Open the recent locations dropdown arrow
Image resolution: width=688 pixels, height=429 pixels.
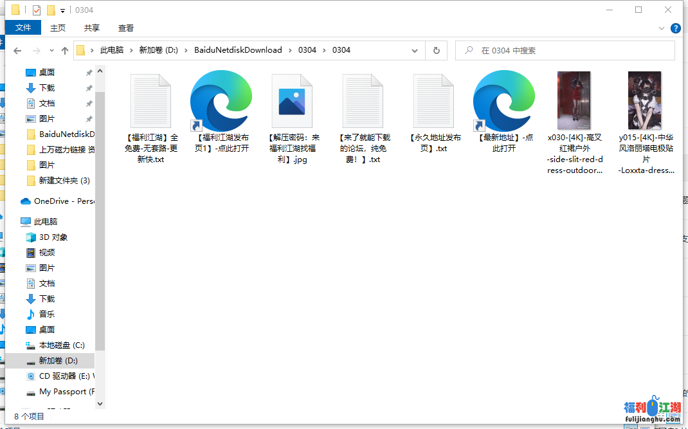(x=50, y=51)
